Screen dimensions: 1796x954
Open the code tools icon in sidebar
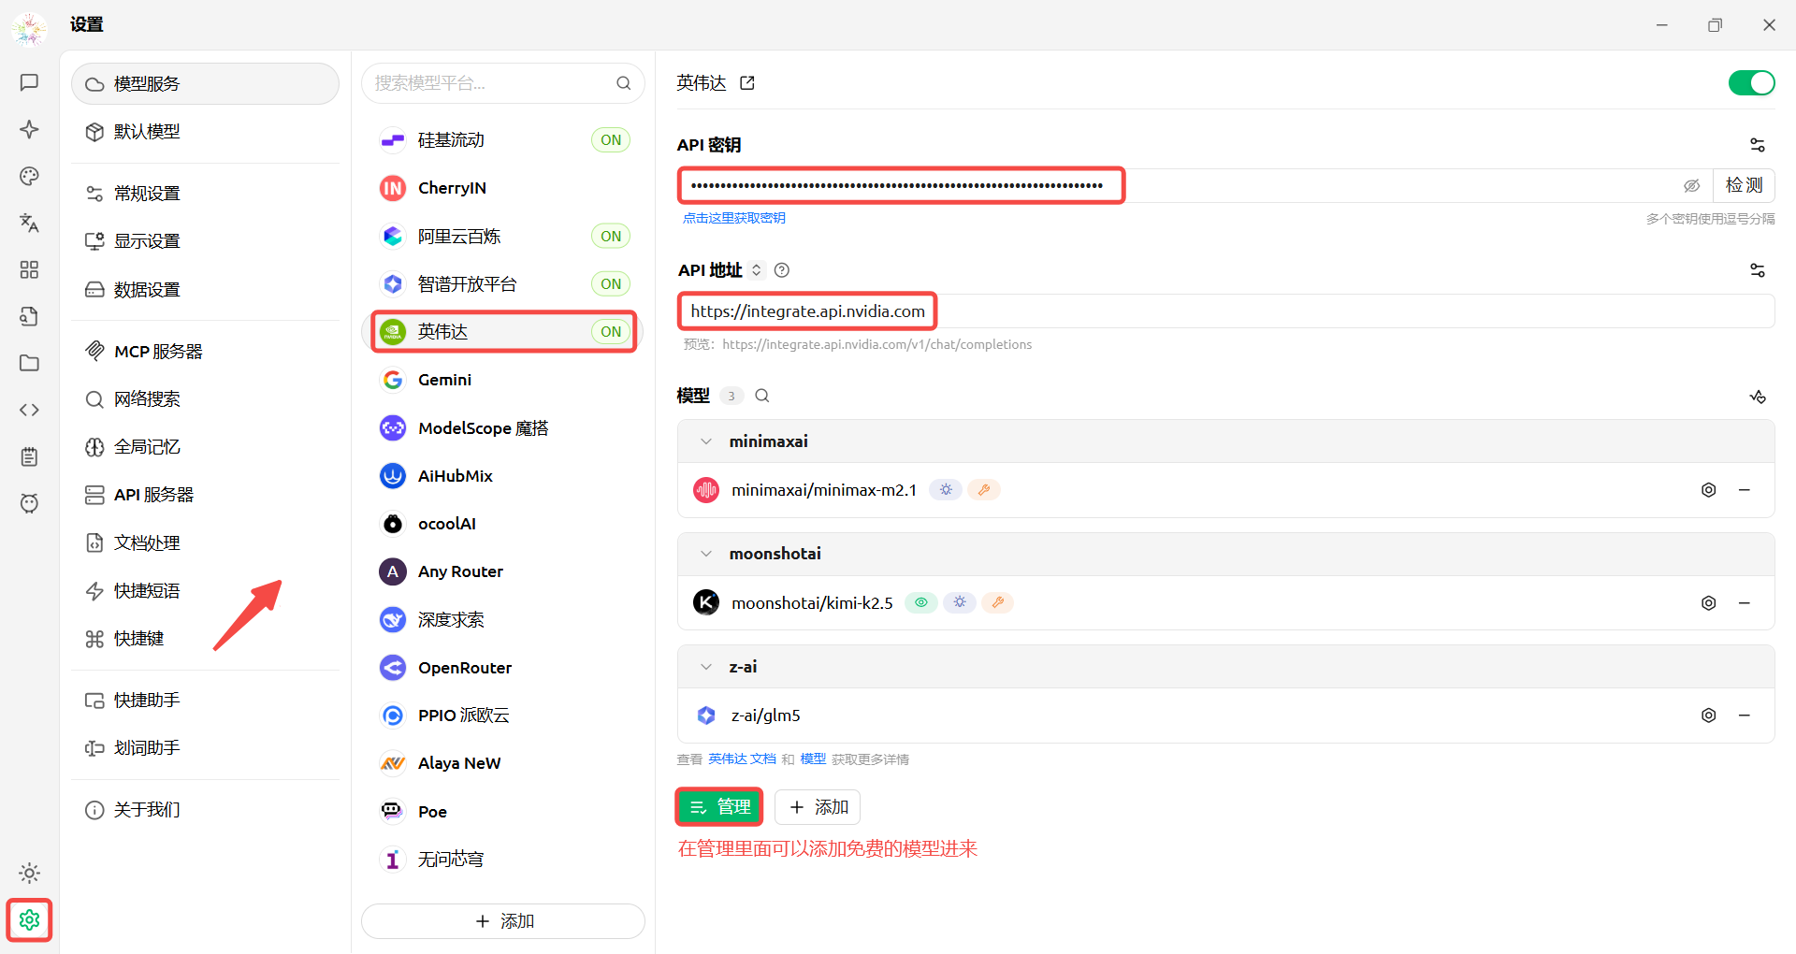[x=29, y=410]
